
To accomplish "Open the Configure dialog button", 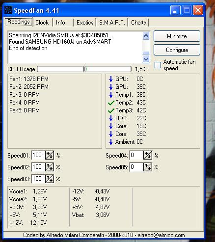I will coord(177,50).
